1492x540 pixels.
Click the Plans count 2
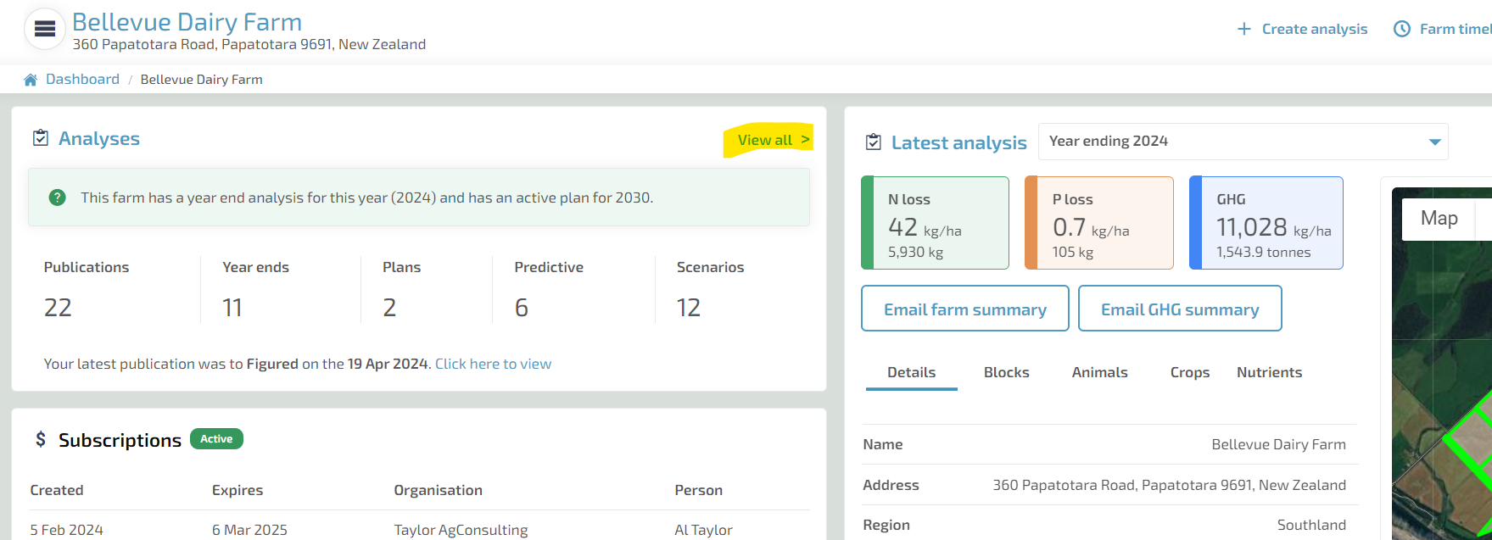[389, 308]
